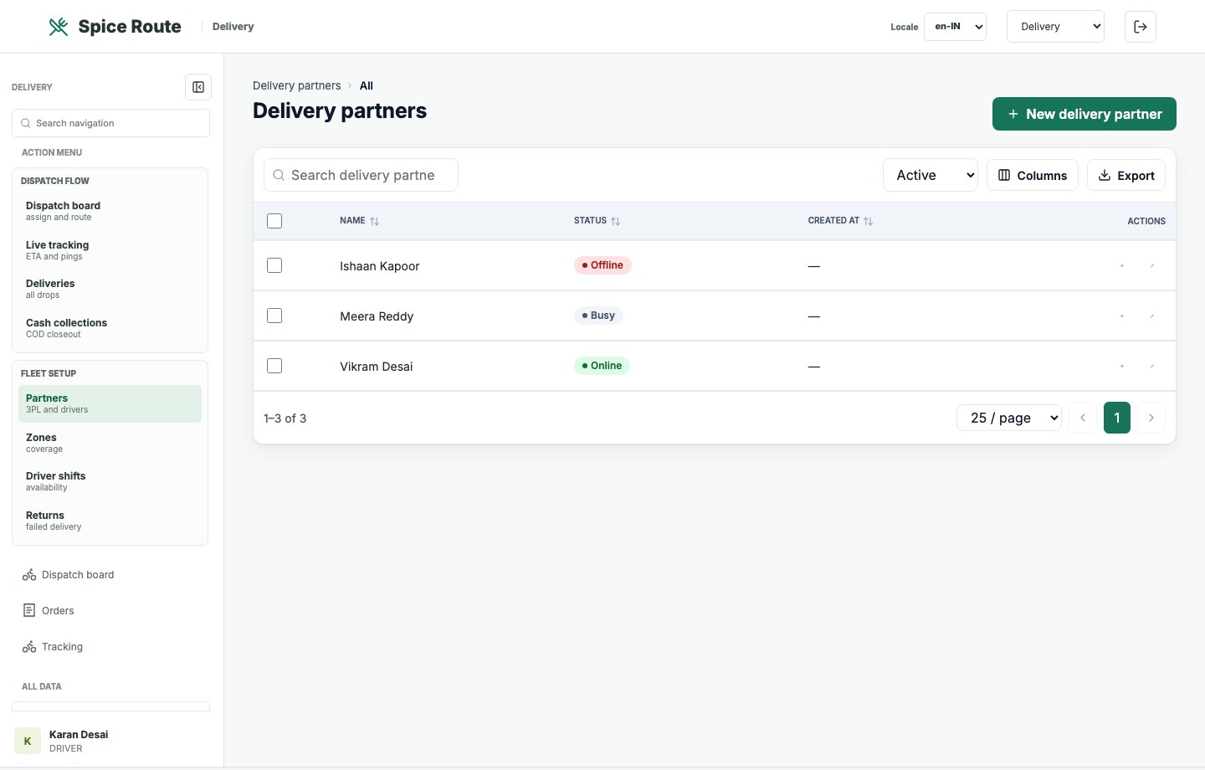Click edit pencil icon for Meera Reddy

click(x=1152, y=316)
